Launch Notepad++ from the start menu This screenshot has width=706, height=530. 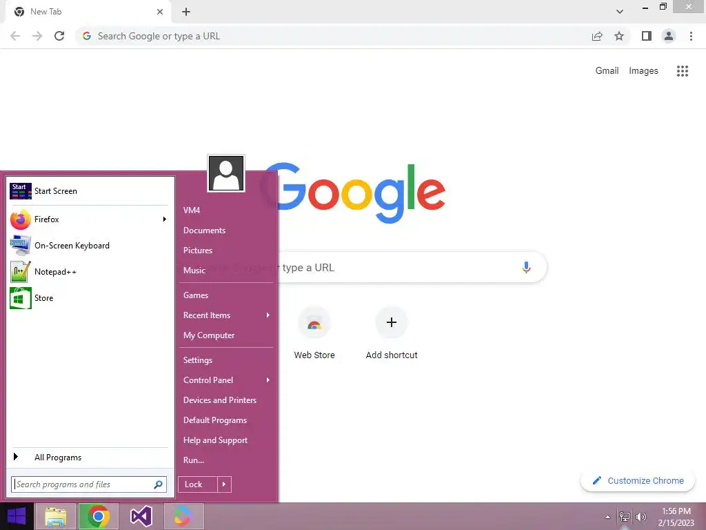90,272
